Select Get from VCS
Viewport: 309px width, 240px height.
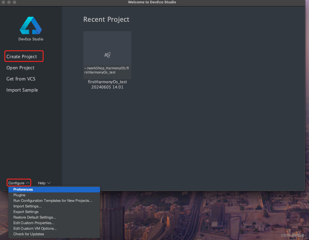(x=21, y=79)
